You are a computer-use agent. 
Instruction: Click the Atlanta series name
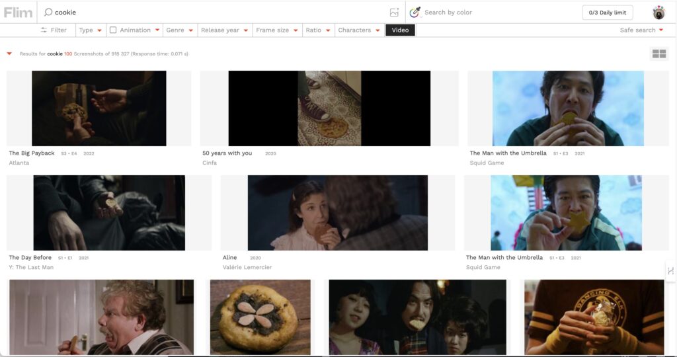click(x=19, y=163)
